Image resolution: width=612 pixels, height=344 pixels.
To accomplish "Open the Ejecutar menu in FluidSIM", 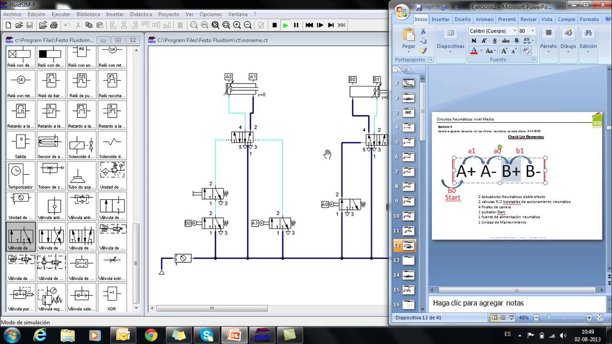I will point(61,14).
